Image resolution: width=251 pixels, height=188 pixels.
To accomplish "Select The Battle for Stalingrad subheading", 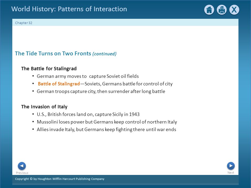I will click(x=49, y=69).
